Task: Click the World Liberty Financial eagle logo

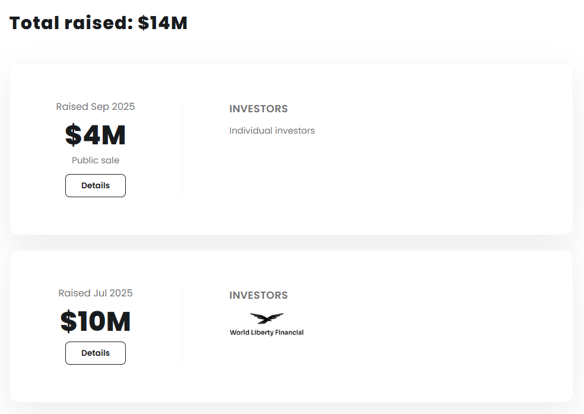Action: (266, 319)
